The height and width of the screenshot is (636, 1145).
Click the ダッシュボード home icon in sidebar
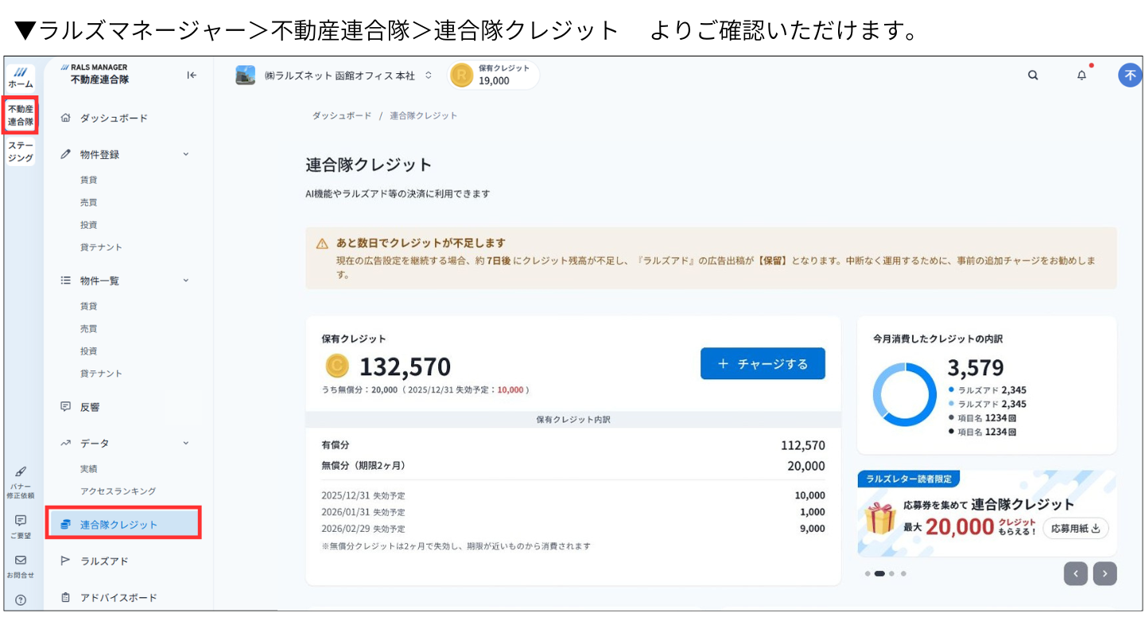point(65,118)
